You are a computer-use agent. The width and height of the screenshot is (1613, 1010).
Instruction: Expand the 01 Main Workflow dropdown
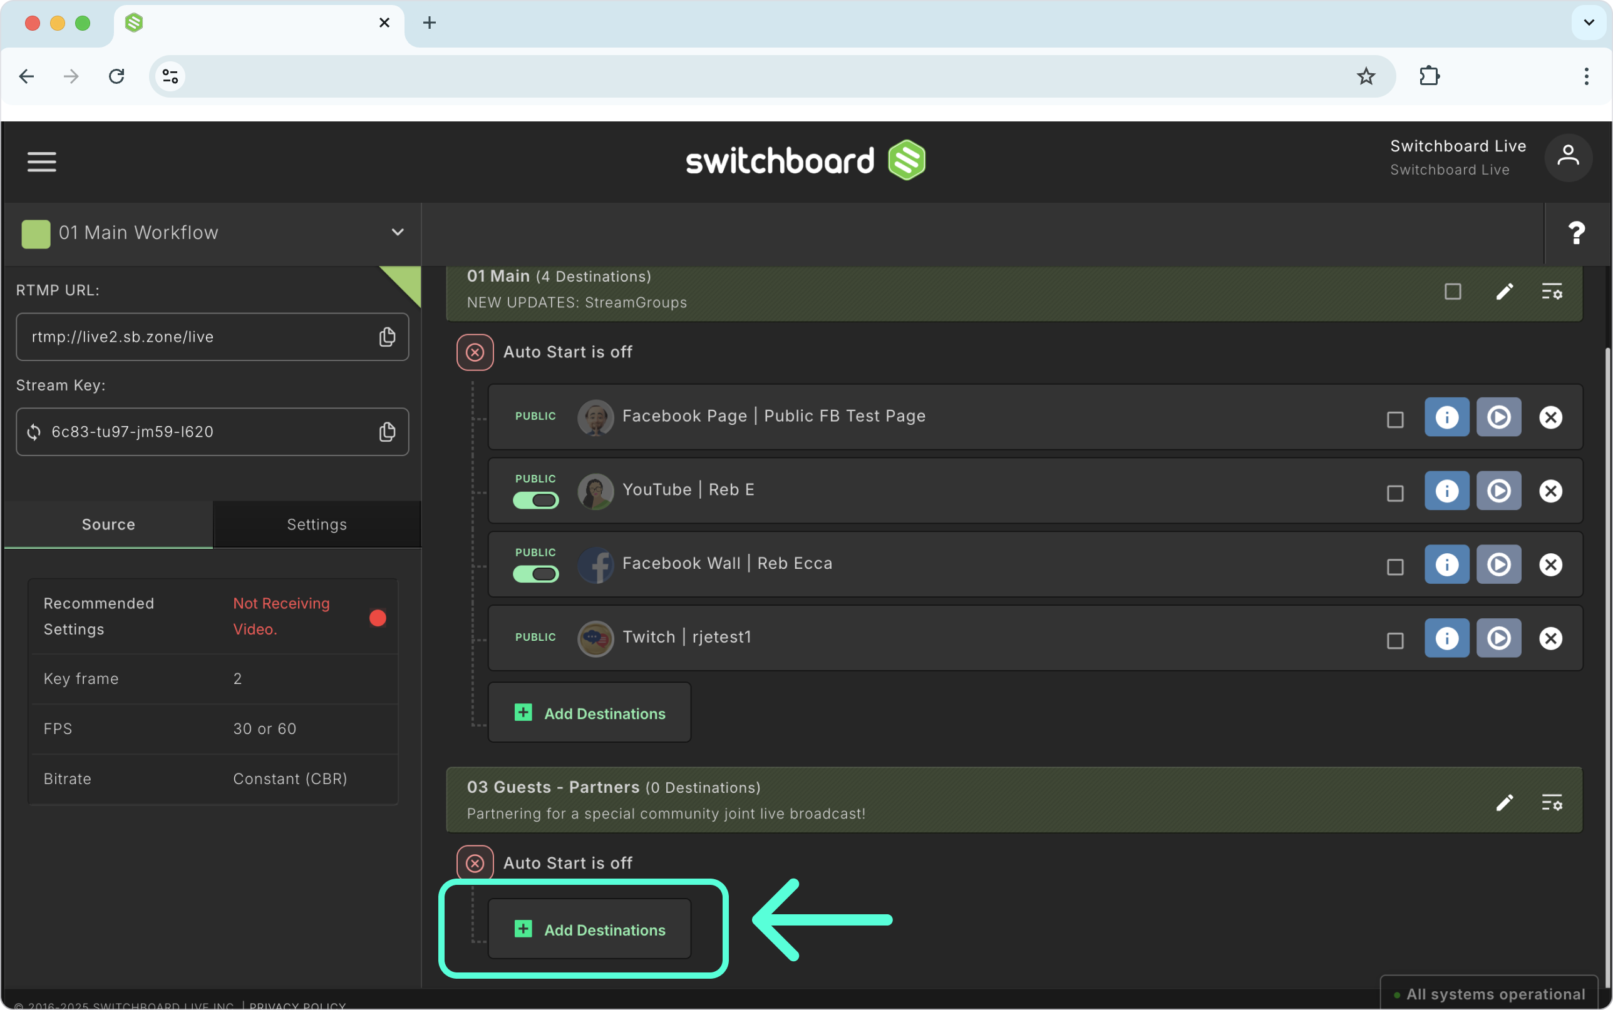click(x=398, y=232)
